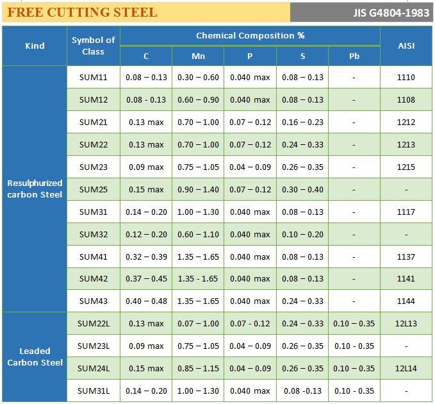
Task: Select the SUM25 class cell
Action: [94, 190]
